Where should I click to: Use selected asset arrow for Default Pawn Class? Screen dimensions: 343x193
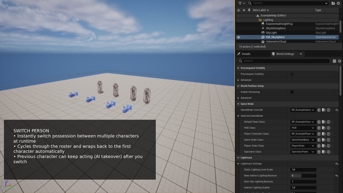[319, 122]
